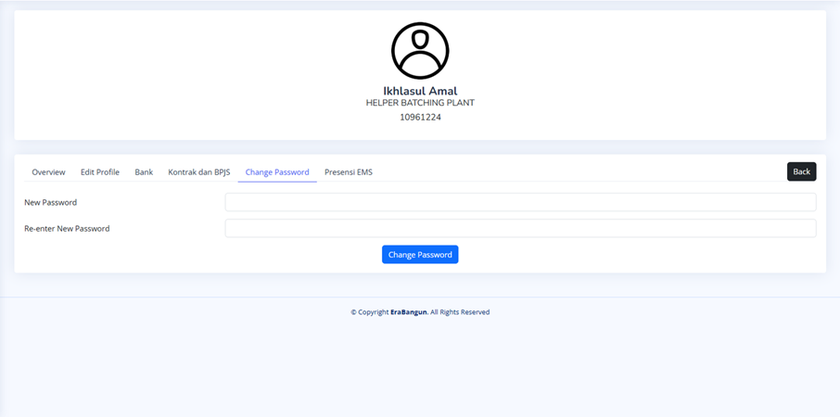
Task: Switch to the Edit Profile tab
Action: [x=100, y=171]
